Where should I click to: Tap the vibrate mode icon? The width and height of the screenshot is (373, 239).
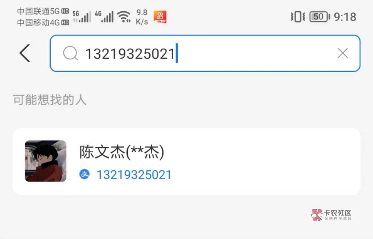298,17
